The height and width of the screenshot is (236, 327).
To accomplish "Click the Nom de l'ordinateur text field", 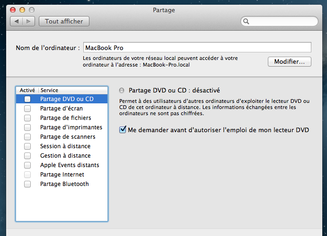I will 197,47.
